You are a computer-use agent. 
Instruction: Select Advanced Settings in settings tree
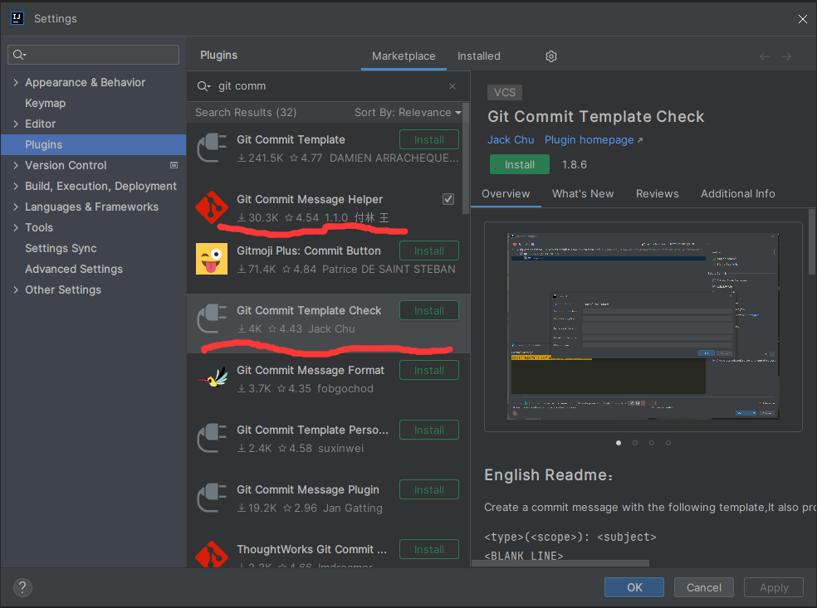pyautogui.click(x=74, y=269)
